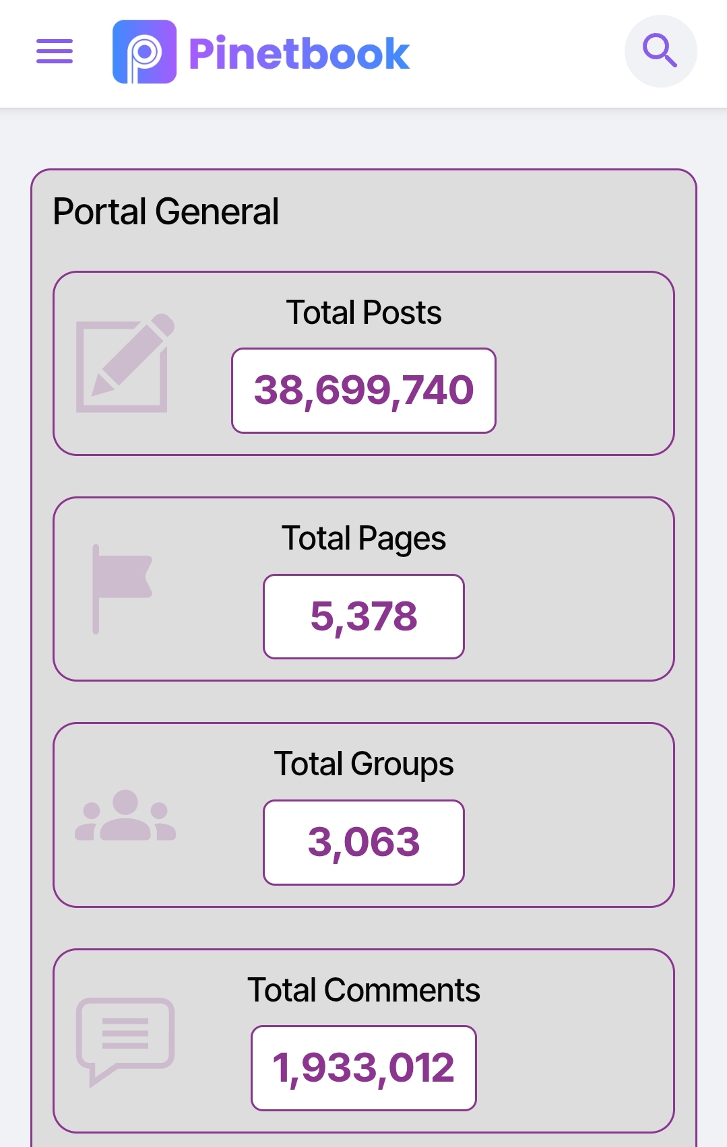Image resolution: width=727 pixels, height=1147 pixels.
Task: Click the speech bubble comments icon
Action: pyautogui.click(x=125, y=1041)
